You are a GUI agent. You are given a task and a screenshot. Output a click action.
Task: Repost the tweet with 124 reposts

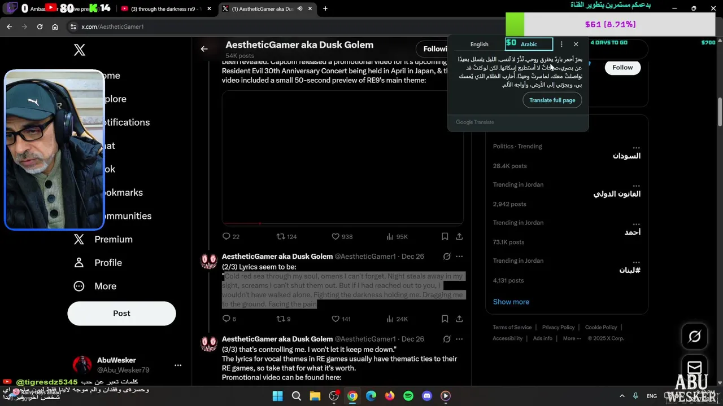[x=286, y=236]
